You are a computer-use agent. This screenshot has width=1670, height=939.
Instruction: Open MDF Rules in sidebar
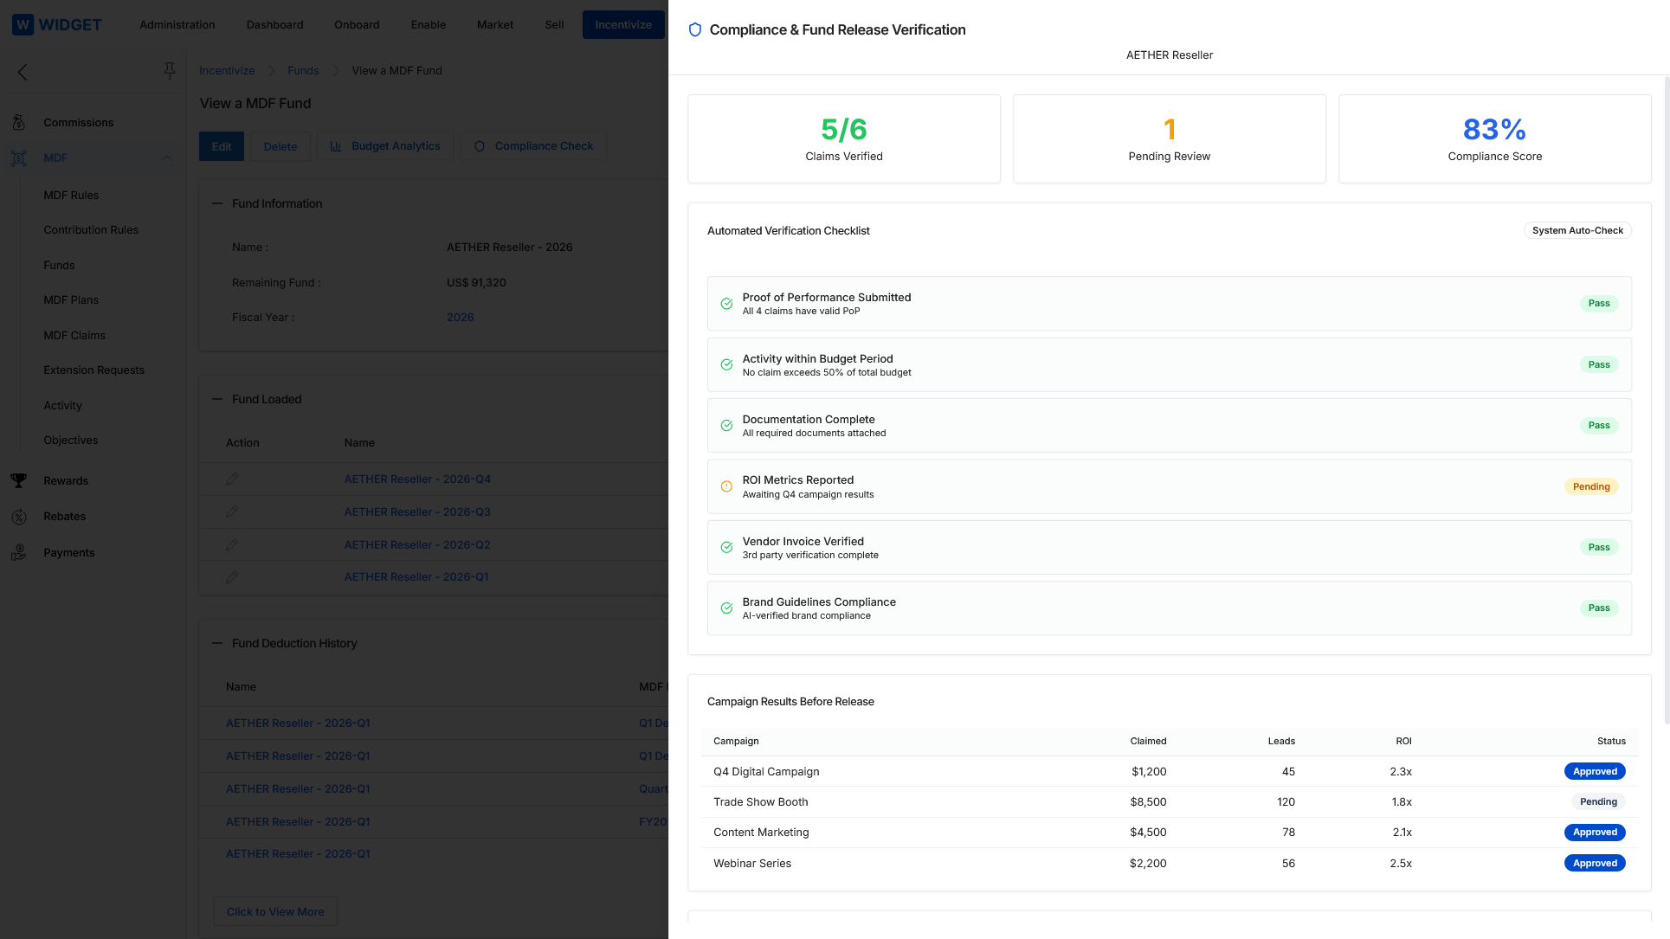tap(71, 196)
